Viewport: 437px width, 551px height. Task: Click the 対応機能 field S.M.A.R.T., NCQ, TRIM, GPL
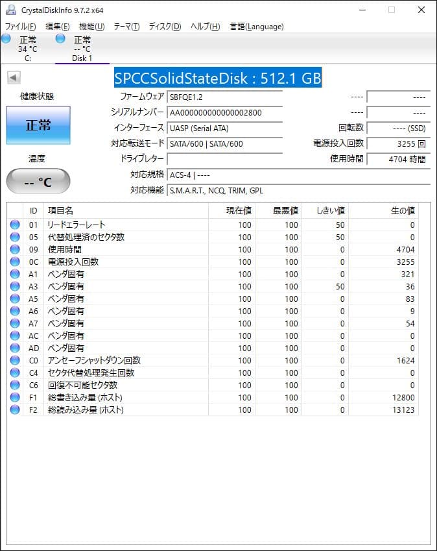pos(299,190)
